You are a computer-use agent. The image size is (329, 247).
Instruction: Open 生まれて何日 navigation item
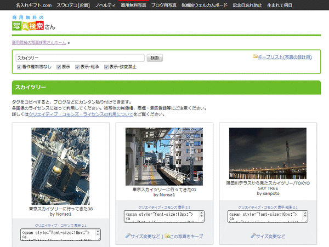coord(280,5)
